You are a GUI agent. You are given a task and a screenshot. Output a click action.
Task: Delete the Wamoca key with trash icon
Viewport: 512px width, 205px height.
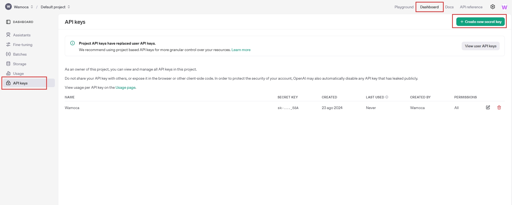coord(499,107)
